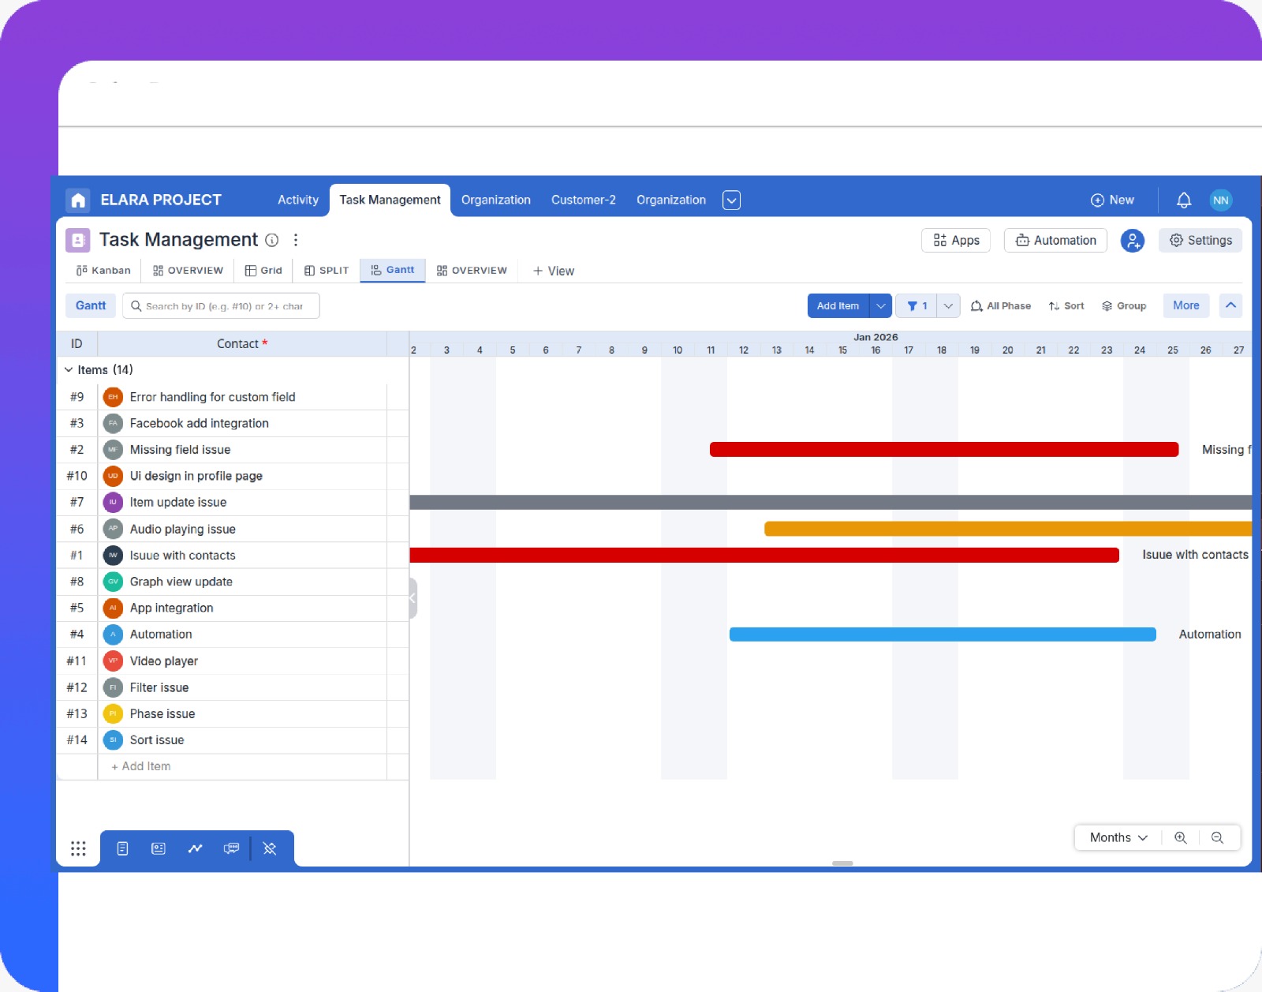1262x992 pixels.
Task: Toggle the filter showing 1 active filter
Action: (x=916, y=305)
